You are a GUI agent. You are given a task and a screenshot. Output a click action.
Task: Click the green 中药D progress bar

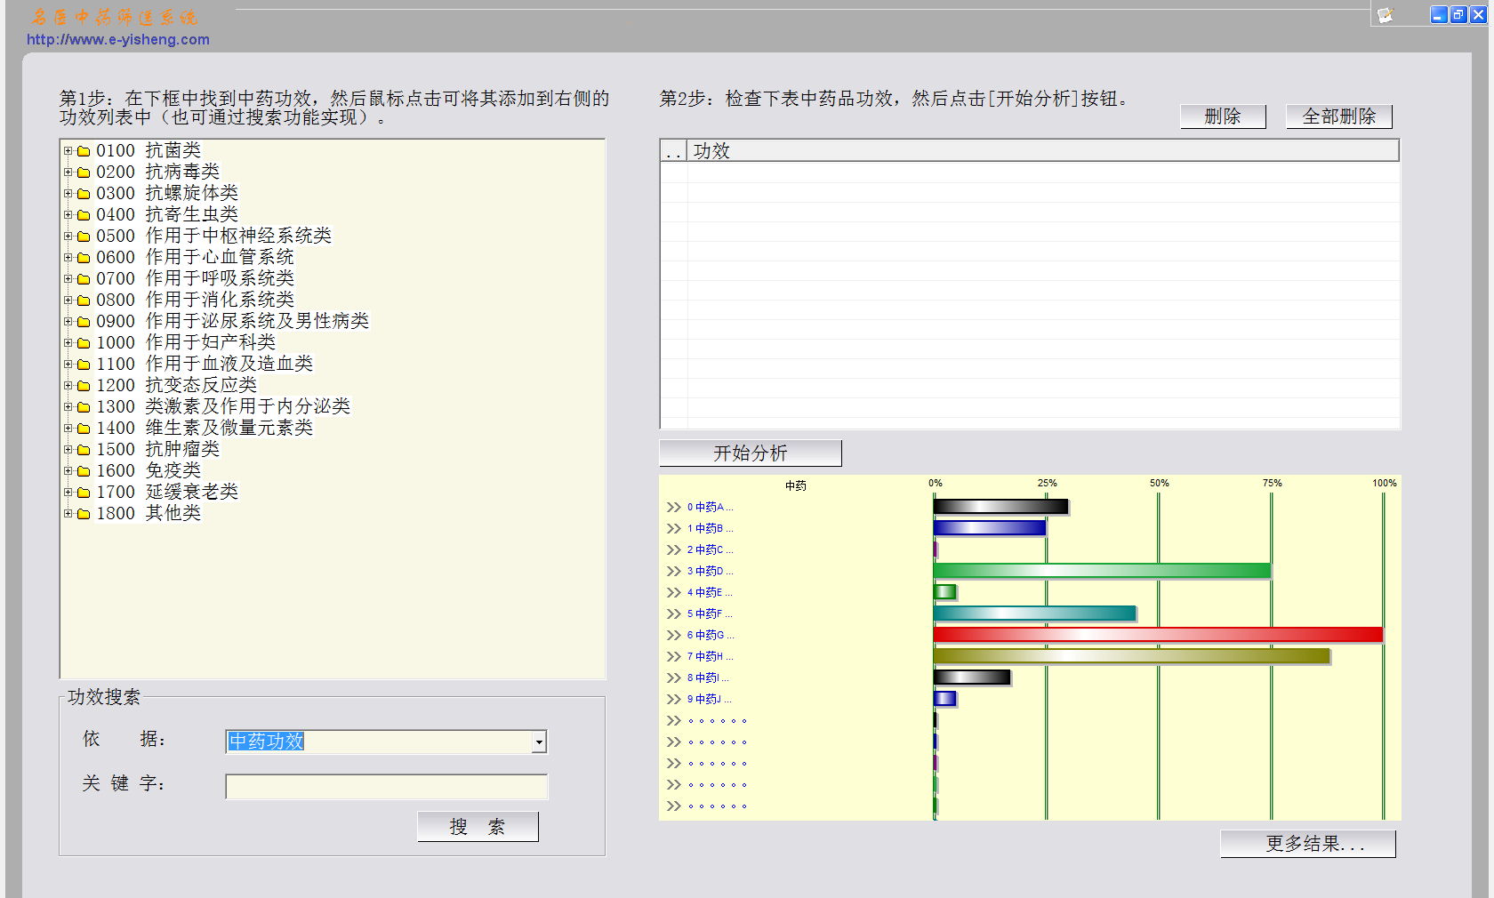click(1102, 571)
